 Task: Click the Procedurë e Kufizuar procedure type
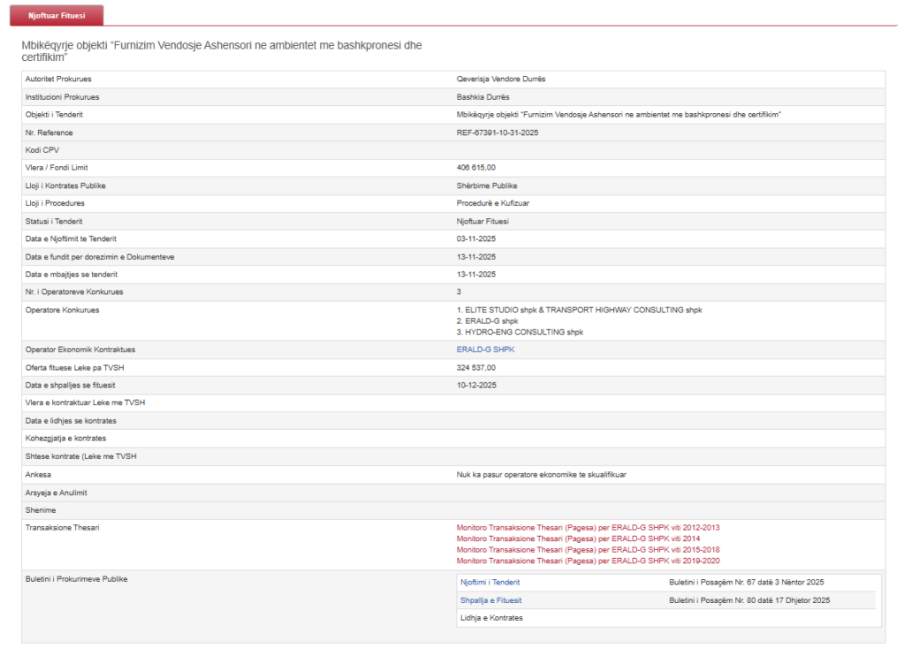click(x=492, y=203)
